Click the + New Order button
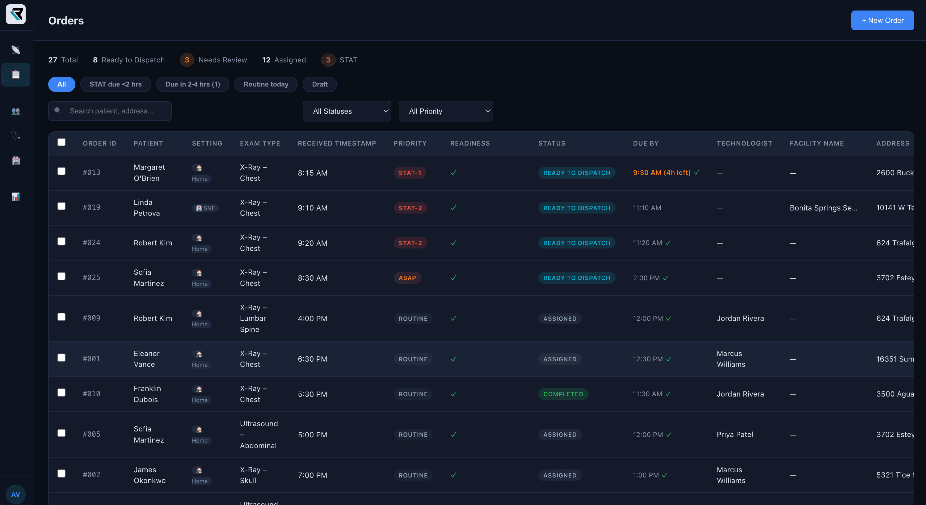Screen dimensions: 926x505 click(882, 20)
